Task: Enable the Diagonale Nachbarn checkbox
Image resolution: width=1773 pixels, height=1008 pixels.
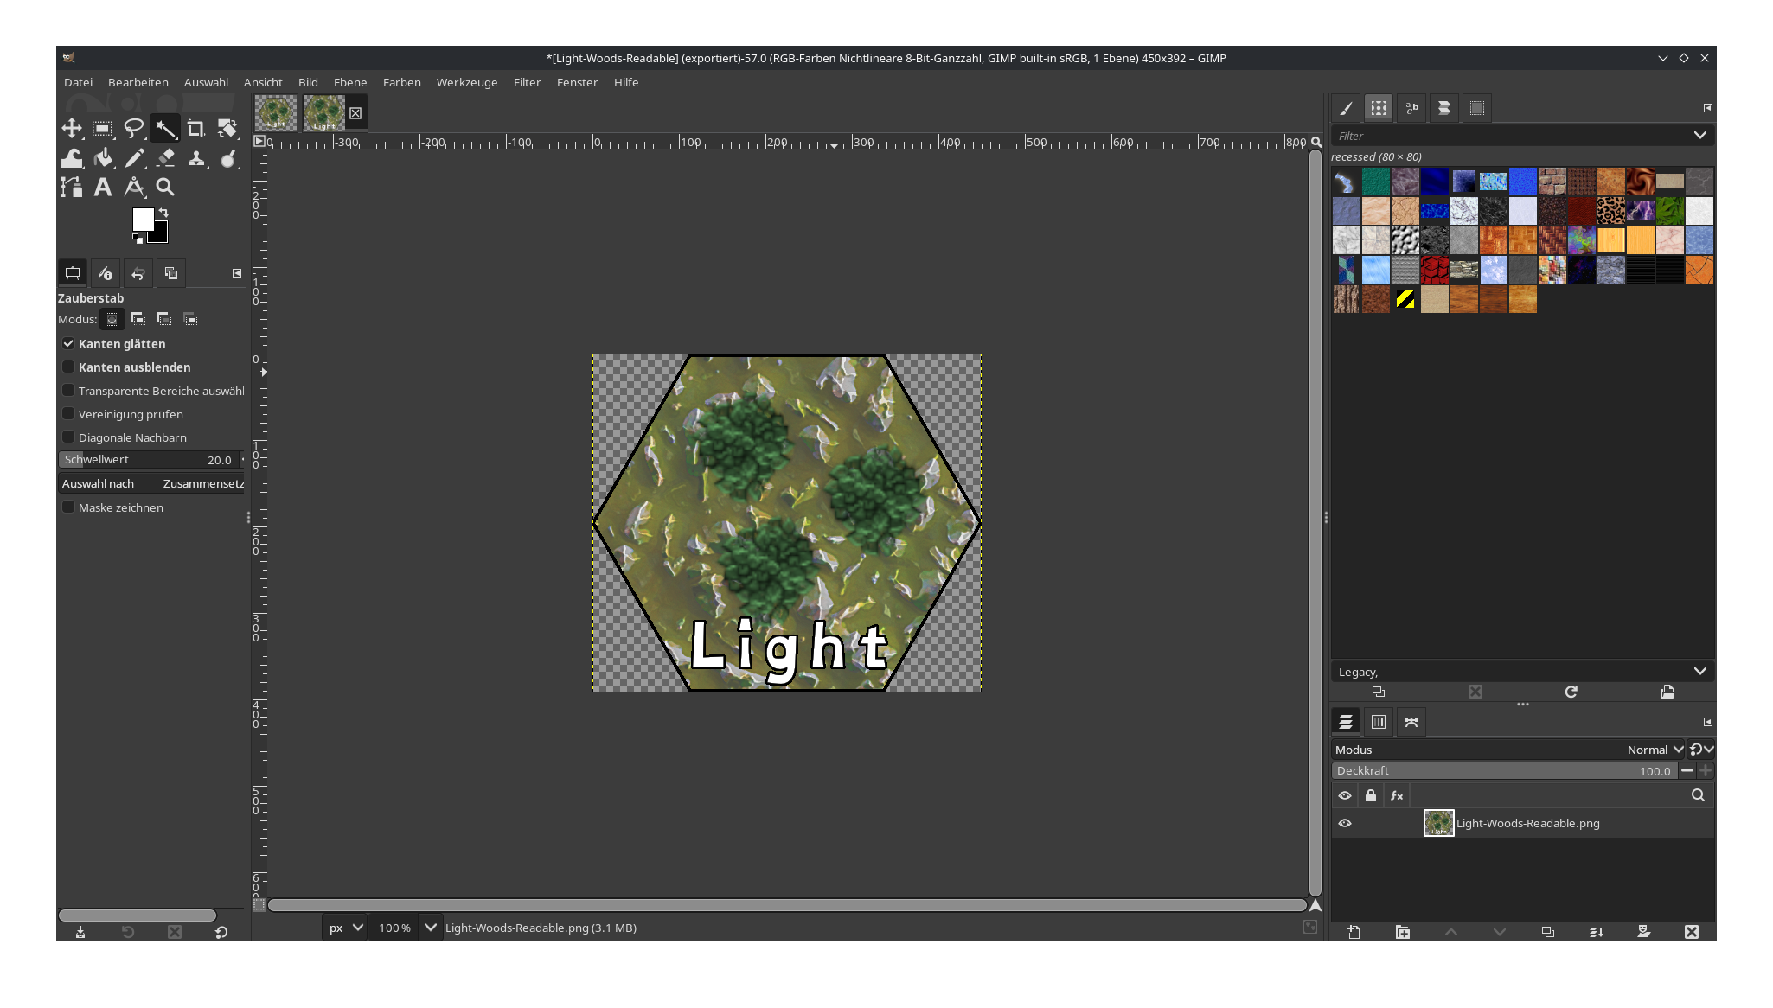Action: click(x=68, y=437)
